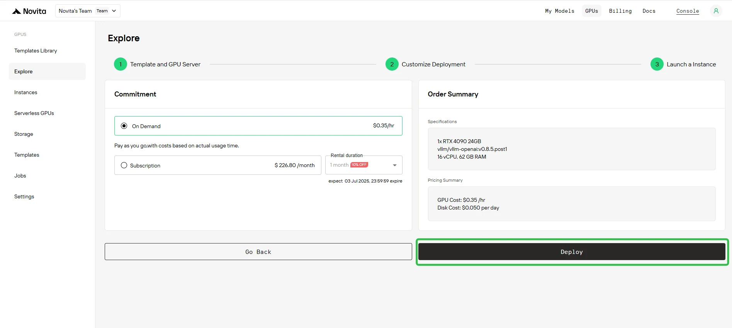The width and height of the screenshot is (732, 328).
Task: Open Instances in the sidebar
Action: point(26,92)
